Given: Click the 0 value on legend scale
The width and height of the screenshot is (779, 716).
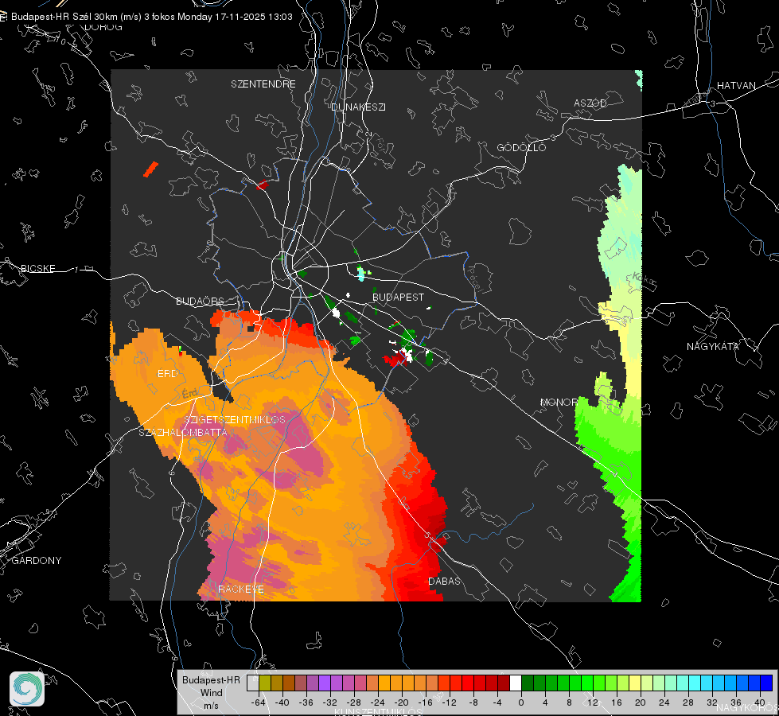Looking at the screenshot, I should point(521,702).
